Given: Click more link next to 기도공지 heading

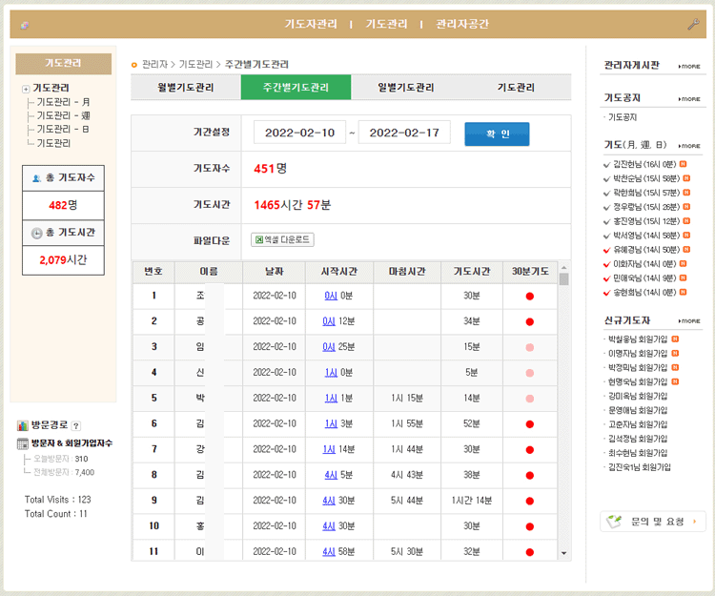Looking at the screenshot, I should 689,99.
